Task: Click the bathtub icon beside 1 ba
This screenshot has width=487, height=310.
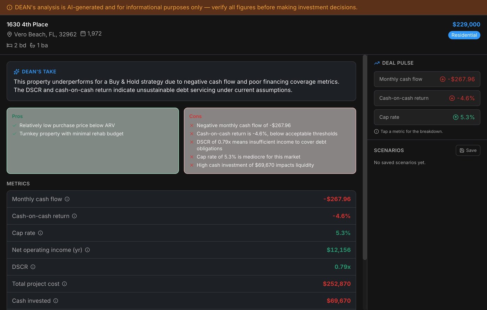Action: tap(32, 45)
